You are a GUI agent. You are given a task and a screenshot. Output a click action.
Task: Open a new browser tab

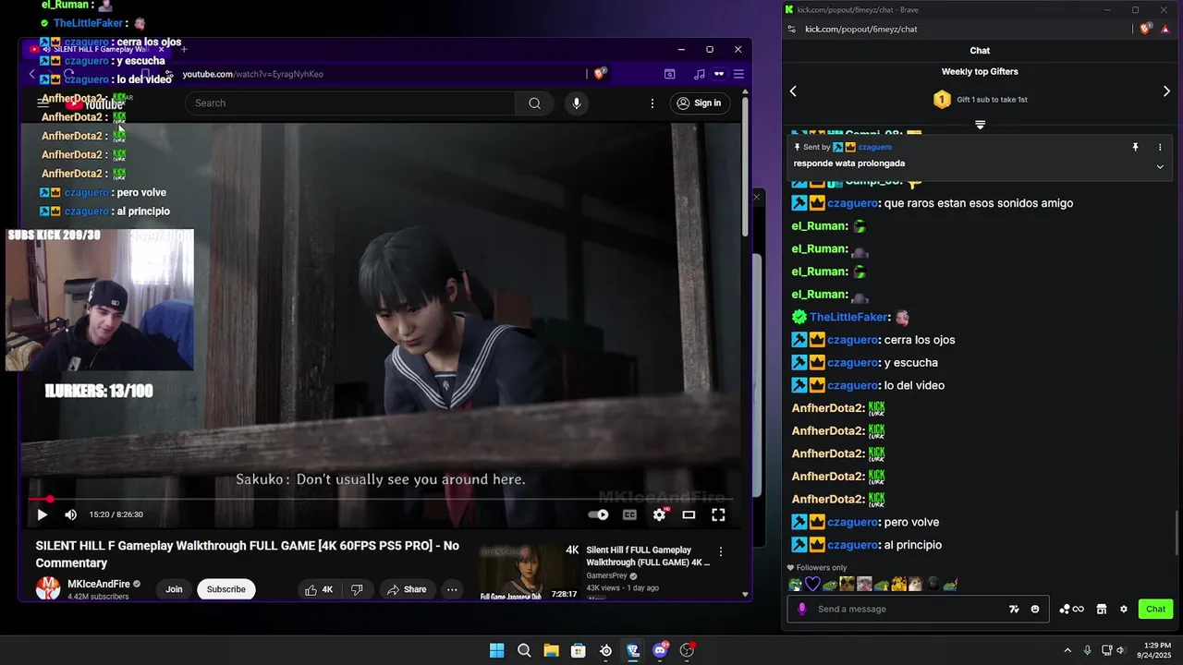184,49
